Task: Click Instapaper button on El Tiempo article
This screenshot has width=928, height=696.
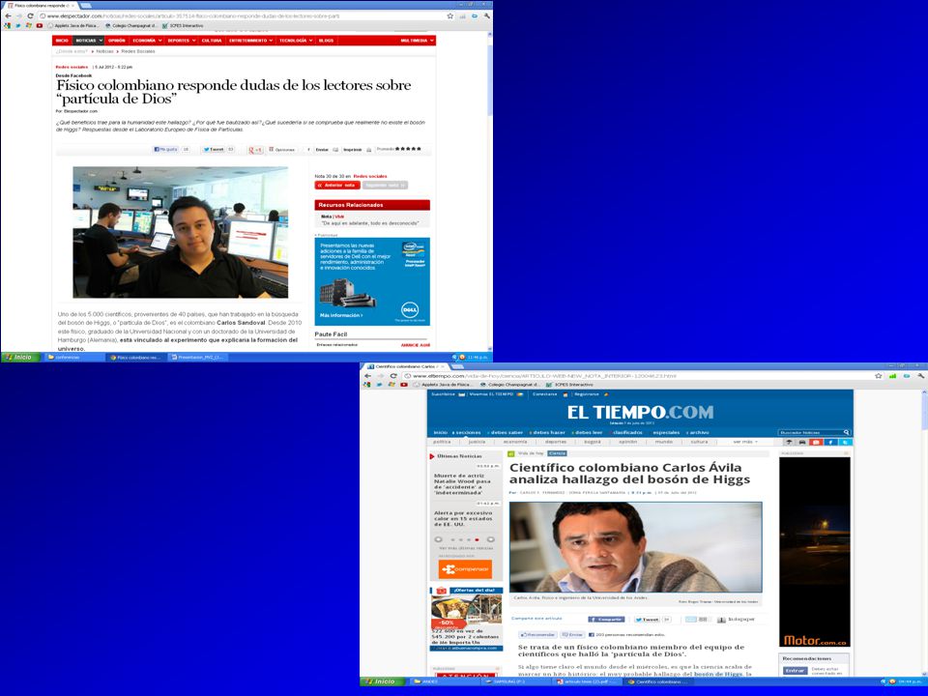Action: pyautogui.click(x=736, y=619)
